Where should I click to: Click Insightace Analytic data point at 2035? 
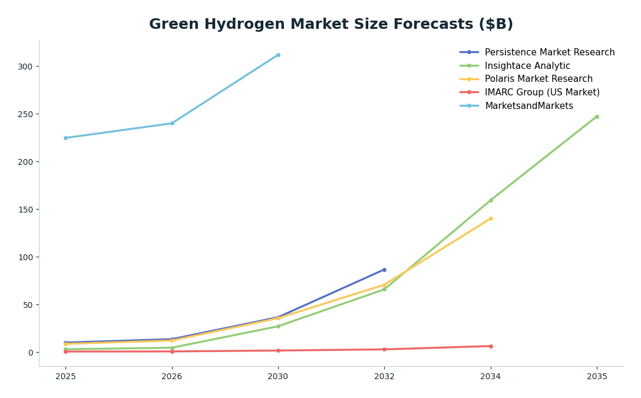point(597,117)
